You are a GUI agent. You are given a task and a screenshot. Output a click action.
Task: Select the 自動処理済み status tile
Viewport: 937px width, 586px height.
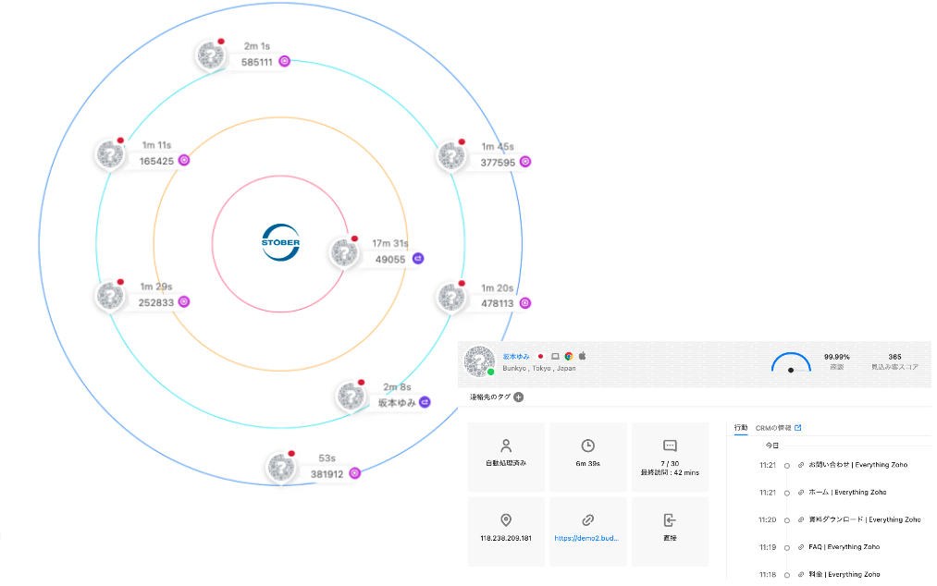pyautogui.click(x=506, y=454)
